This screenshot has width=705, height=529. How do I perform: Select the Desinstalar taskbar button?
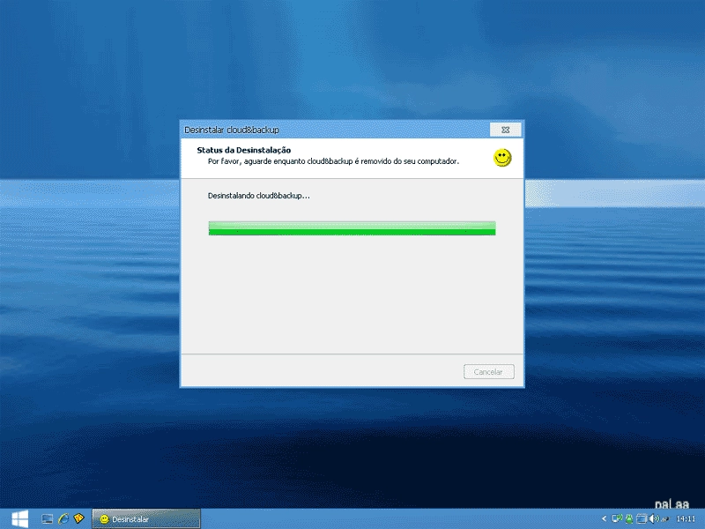pyautogui.click(x=146, y=518)
